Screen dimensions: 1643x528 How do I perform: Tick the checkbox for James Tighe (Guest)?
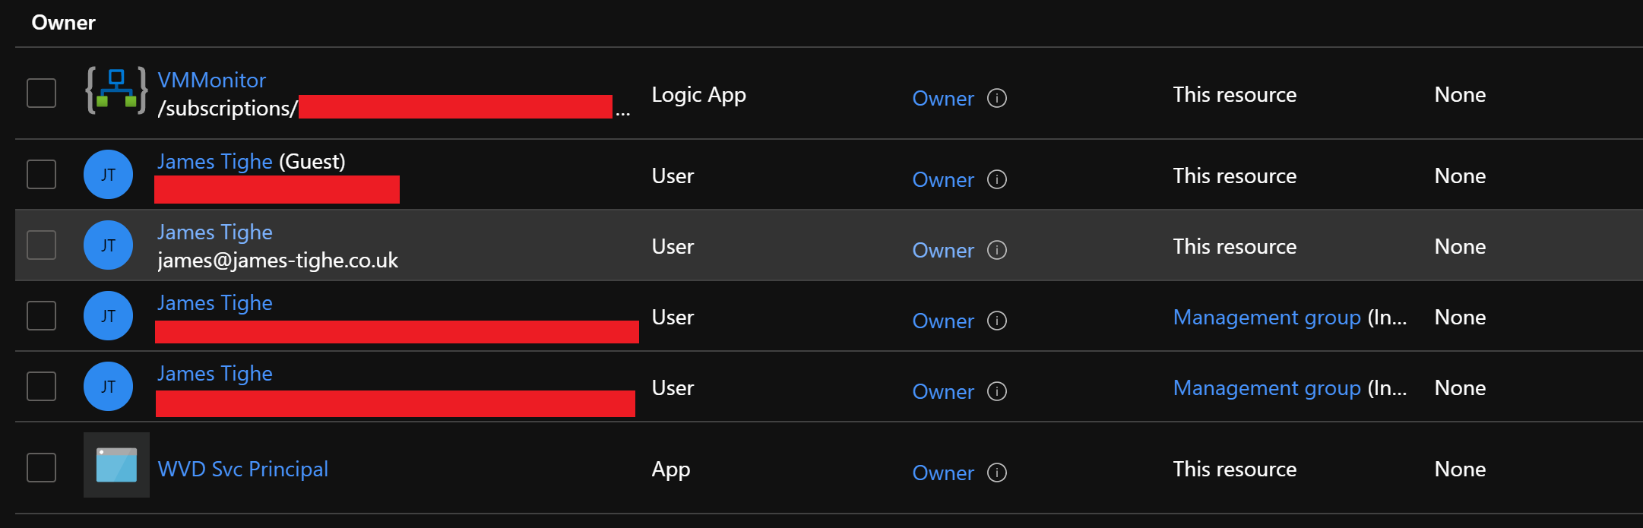(42, 175)
